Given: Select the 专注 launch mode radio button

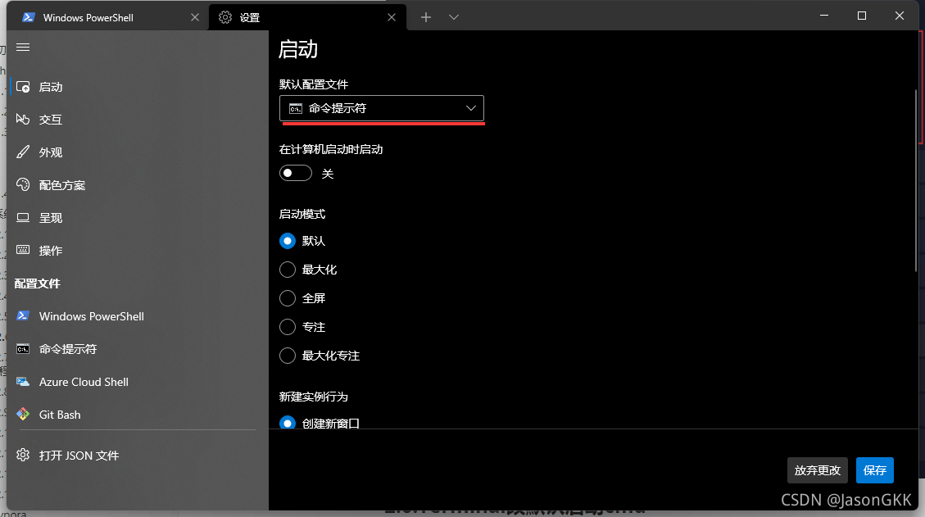Looking at the screenshot, I should (x=288, y=327).
